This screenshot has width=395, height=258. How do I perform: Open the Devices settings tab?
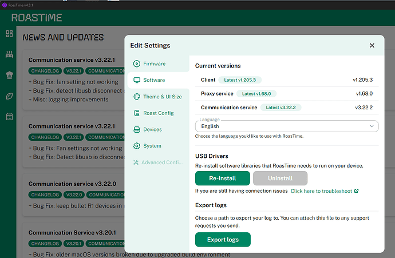click(x=159, y=129)
